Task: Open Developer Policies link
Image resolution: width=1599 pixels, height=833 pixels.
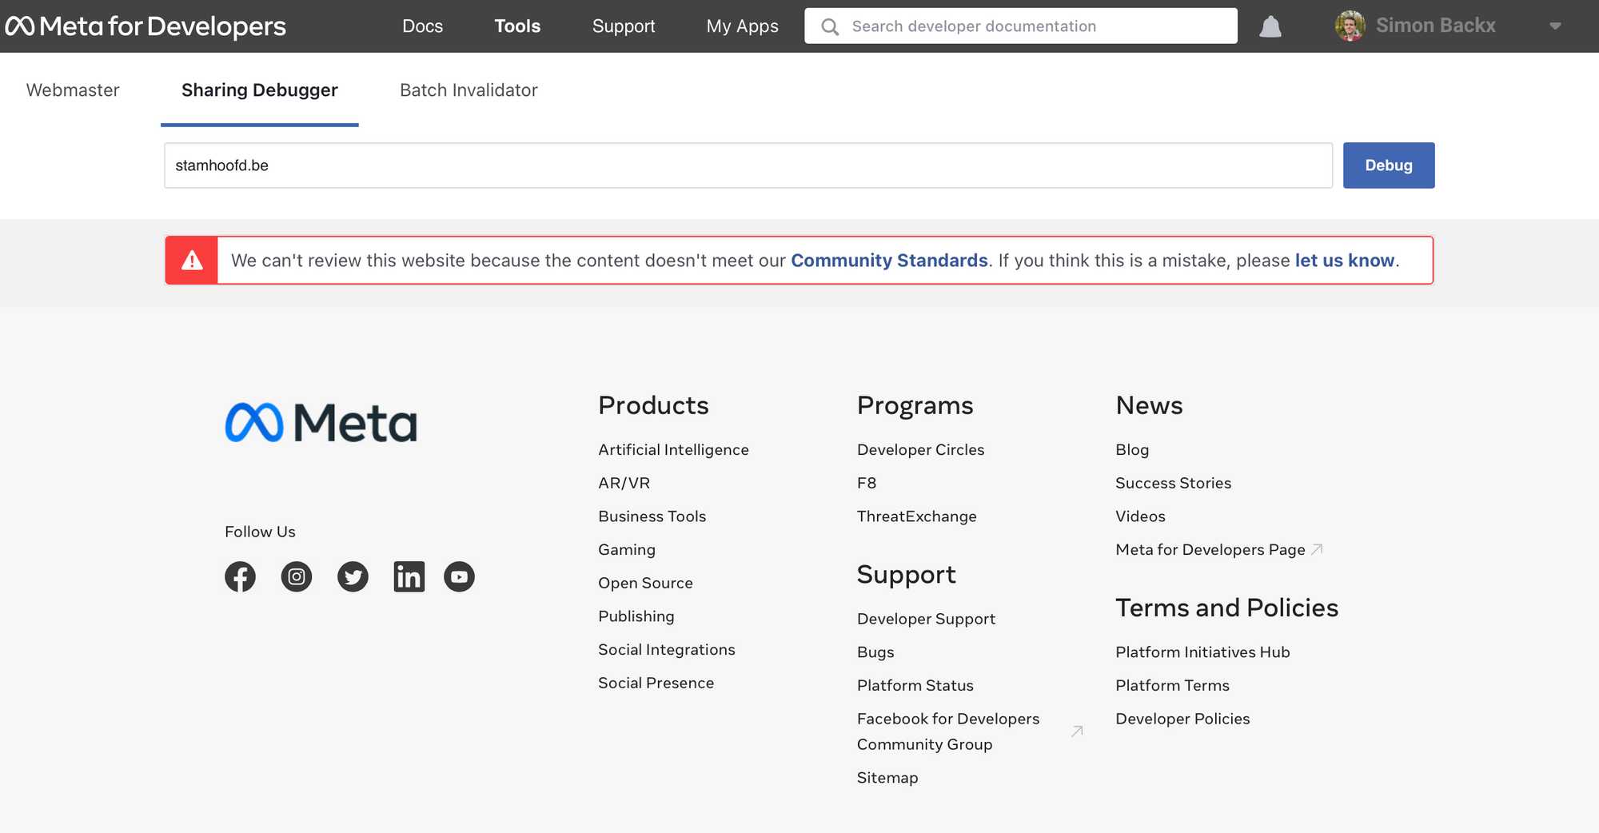Action: click(1182, 719)
